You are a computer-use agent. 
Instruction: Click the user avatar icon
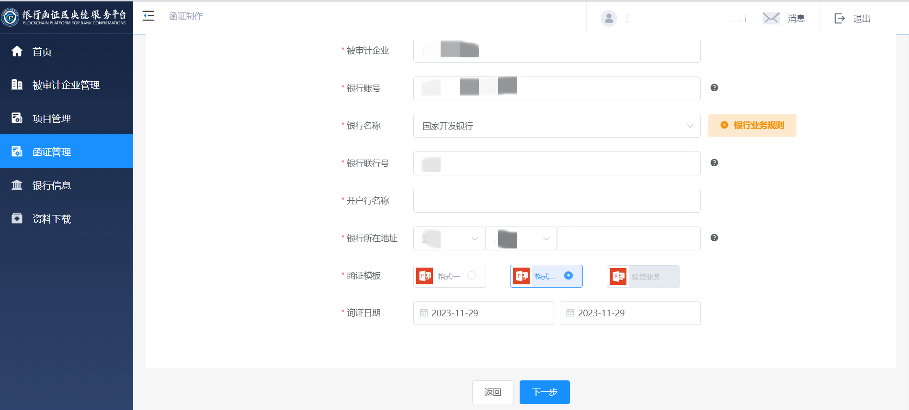point(609,18)
